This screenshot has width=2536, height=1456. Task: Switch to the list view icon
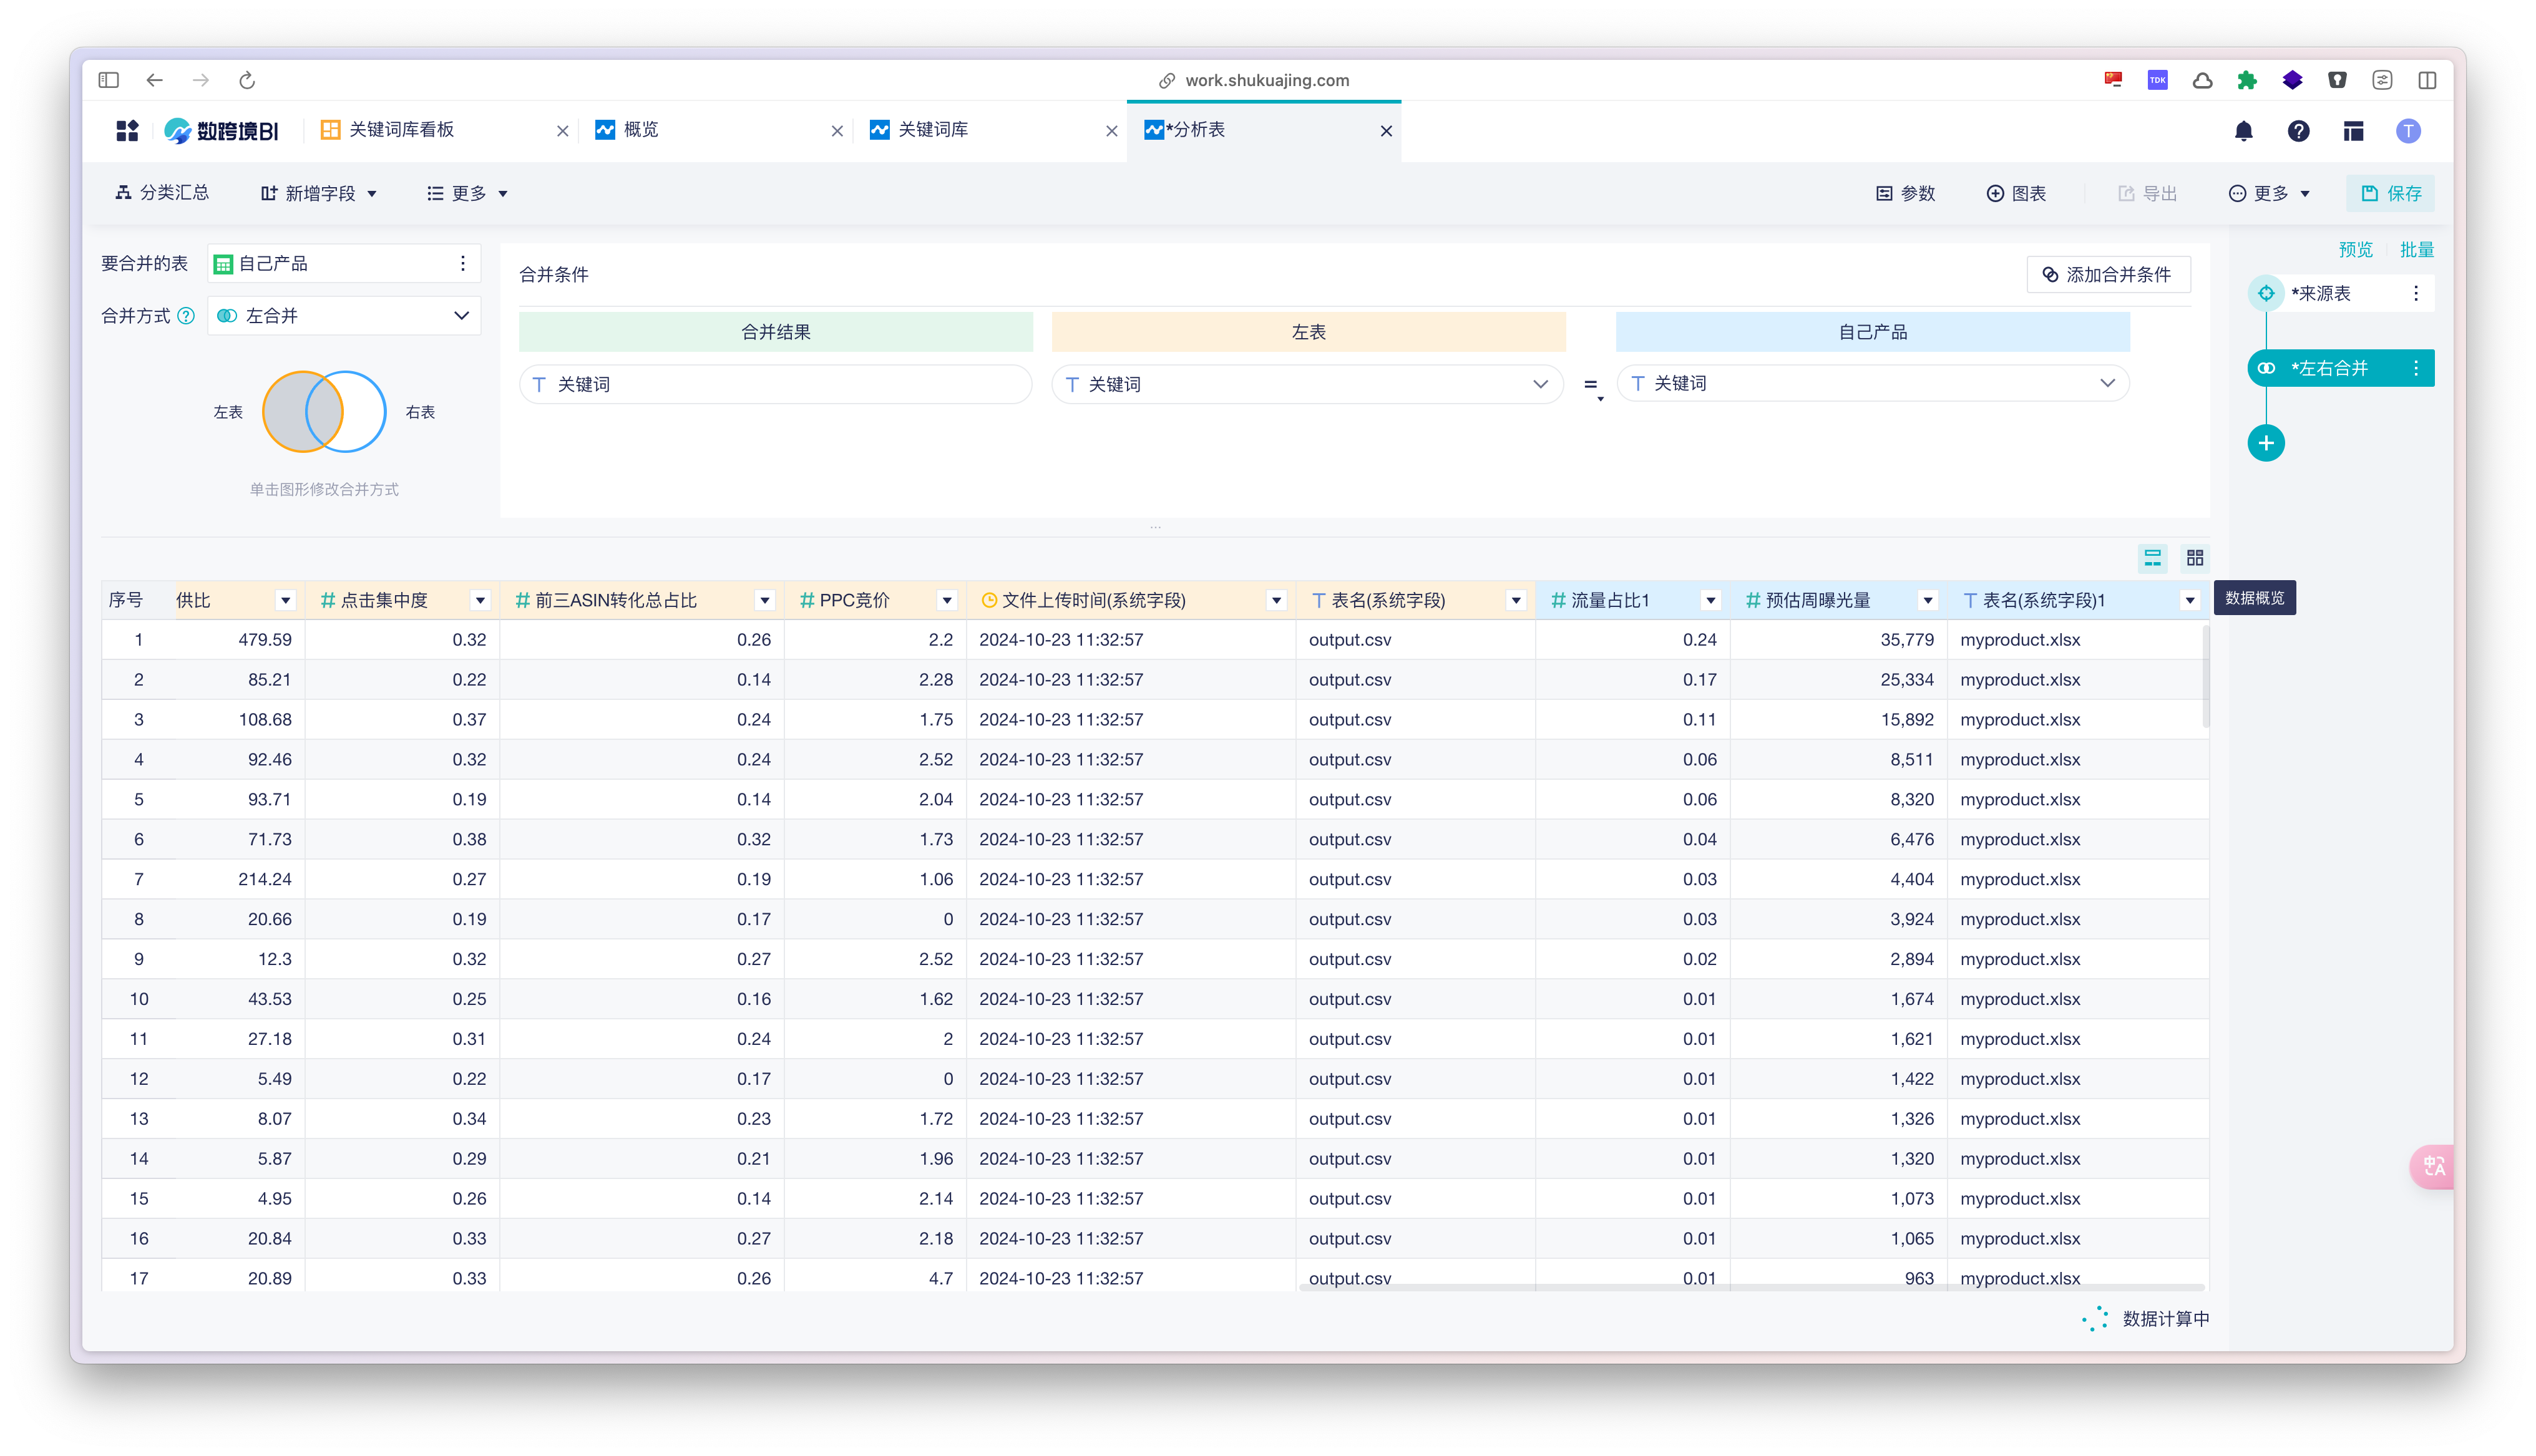click(2153, 558)
